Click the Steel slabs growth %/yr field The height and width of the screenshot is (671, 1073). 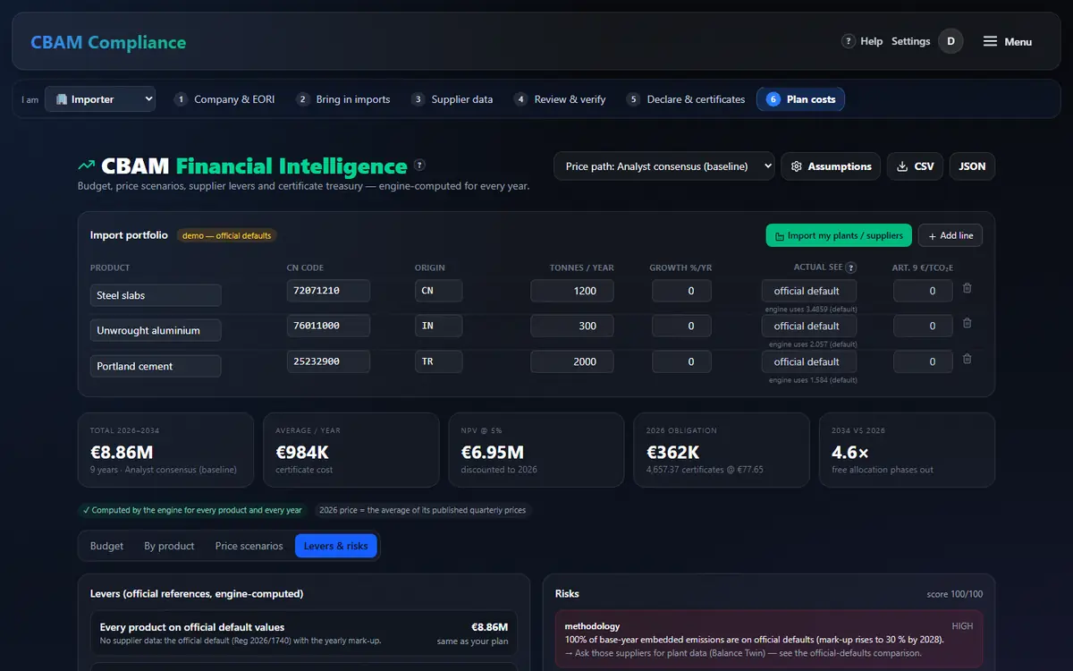[x=681, y=291]
